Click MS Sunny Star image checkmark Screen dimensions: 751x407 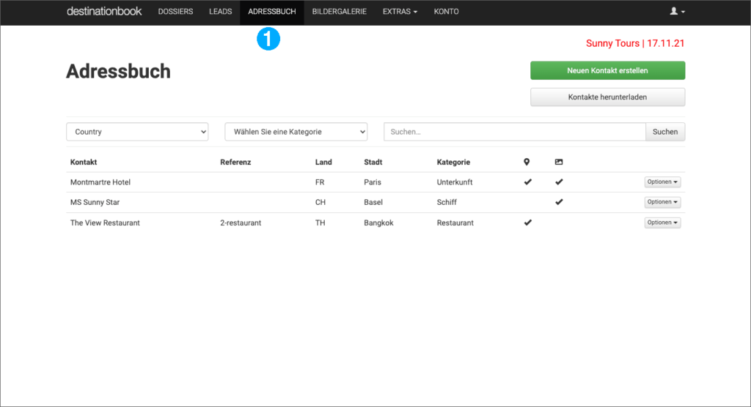559,202
